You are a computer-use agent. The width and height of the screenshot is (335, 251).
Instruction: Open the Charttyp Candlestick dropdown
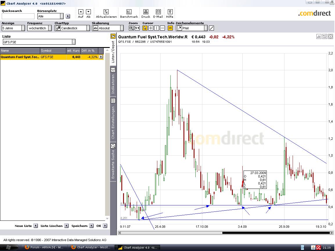[x=88, y=28]
